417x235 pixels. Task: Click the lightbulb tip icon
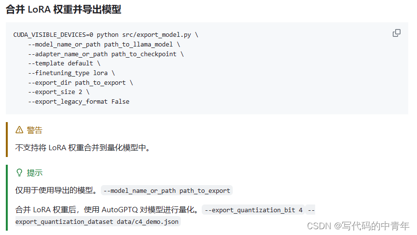pyautogui.click(x=19, y=173)
